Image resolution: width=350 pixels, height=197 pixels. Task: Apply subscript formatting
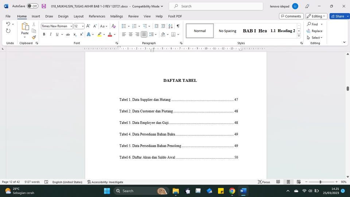coord(75,34)
